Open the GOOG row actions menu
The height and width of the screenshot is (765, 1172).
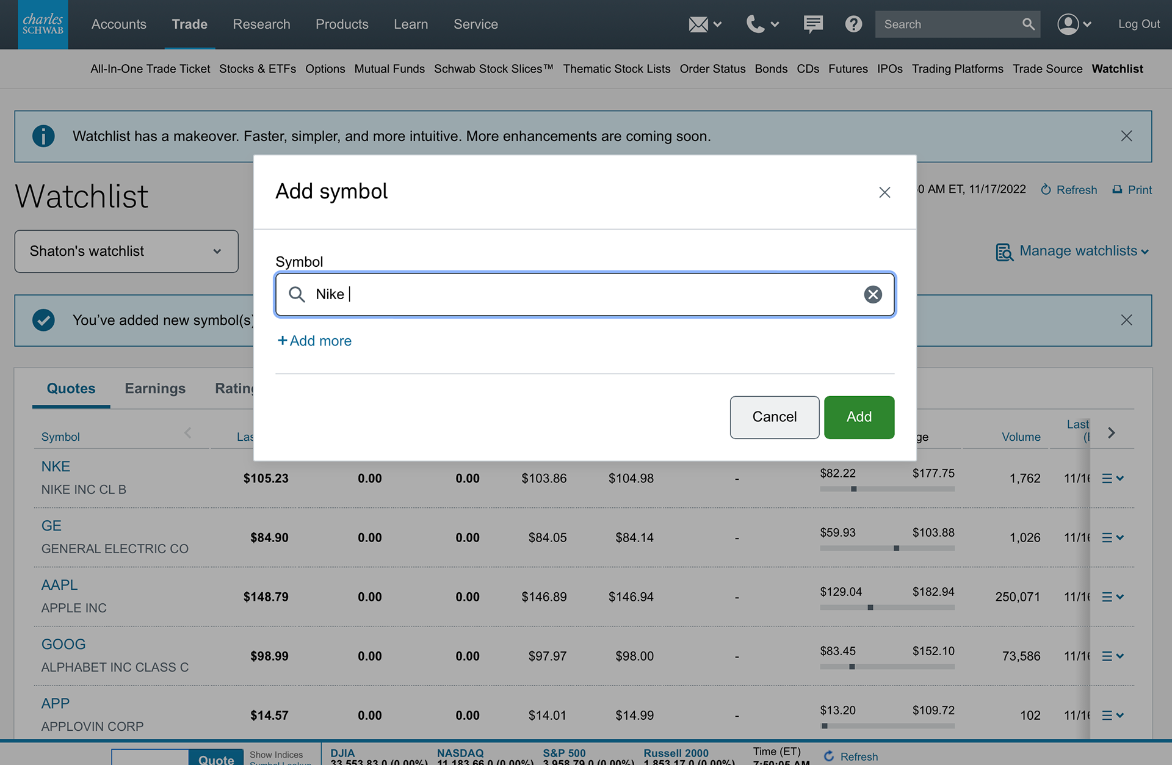coord(1113,656)
